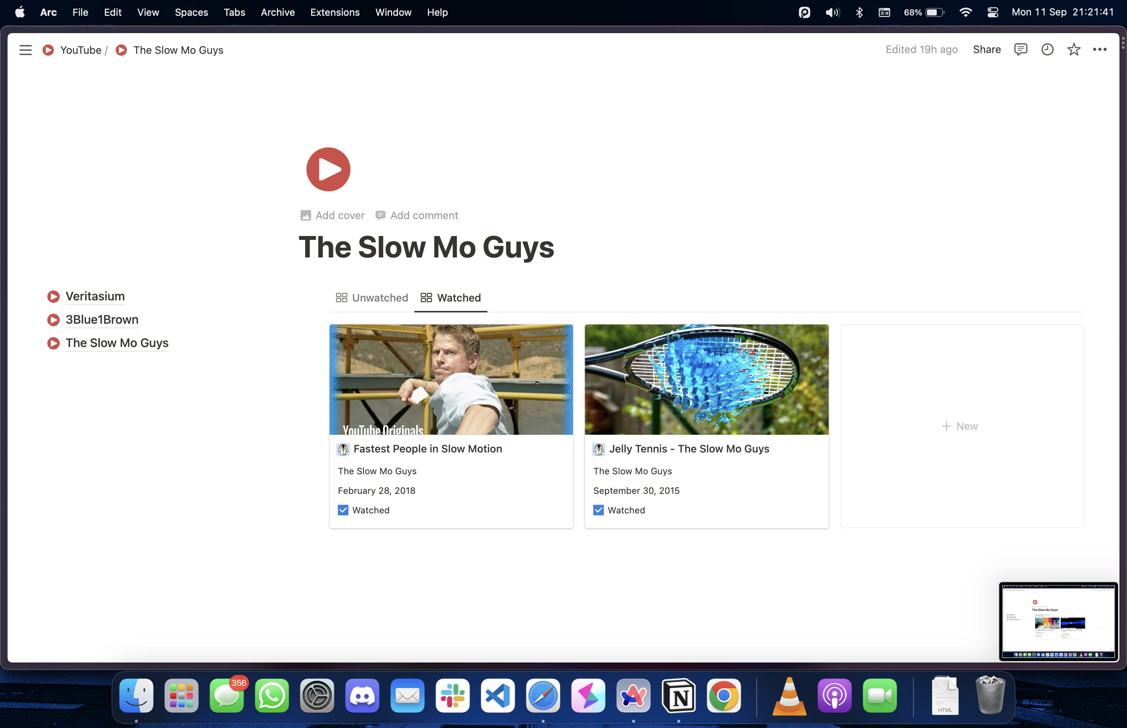Uncheck Watched on Jelly Tennis card
Image resolution: width=1127 pixels, height=728 pixels.
point(598,510)
